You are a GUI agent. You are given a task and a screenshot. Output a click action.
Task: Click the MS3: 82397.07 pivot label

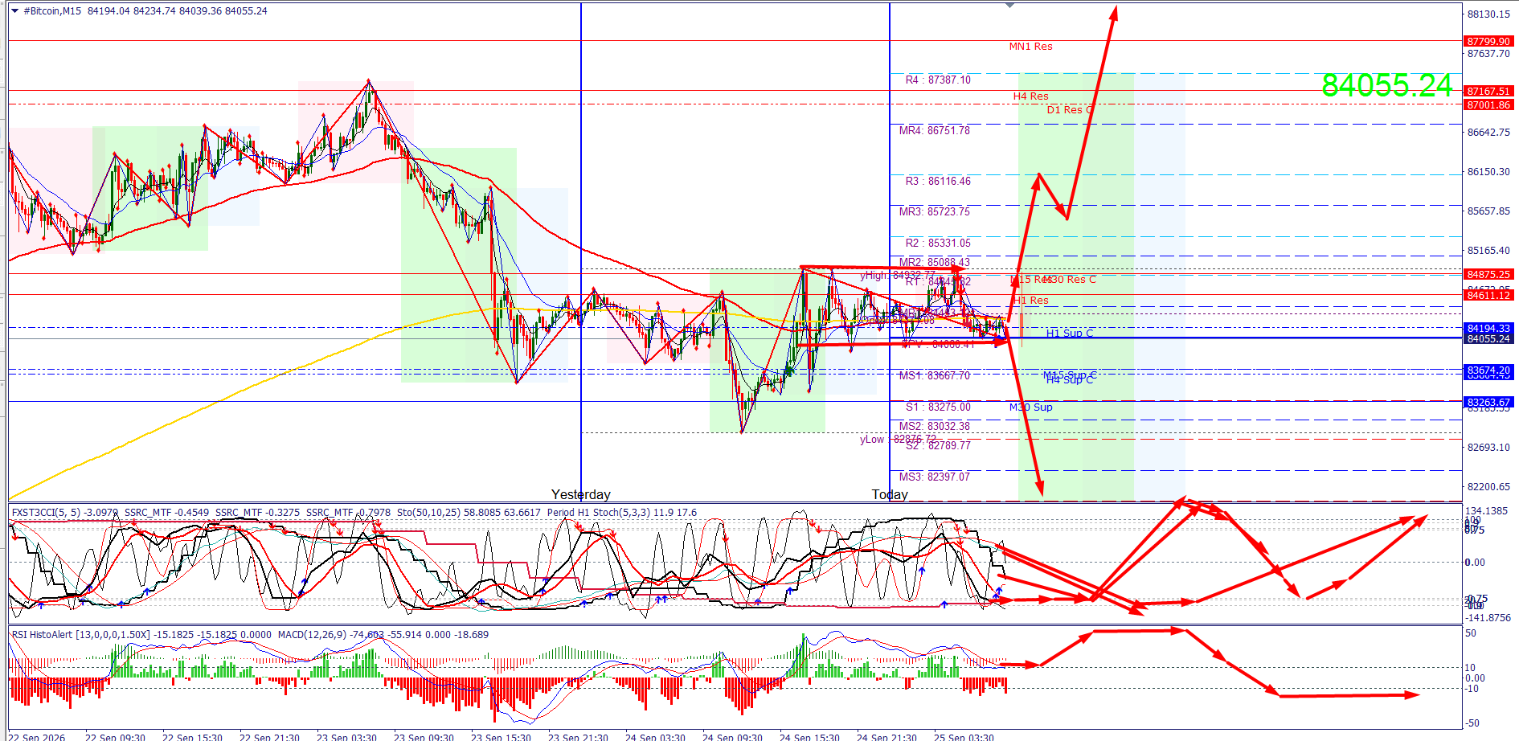coord(935,477)
